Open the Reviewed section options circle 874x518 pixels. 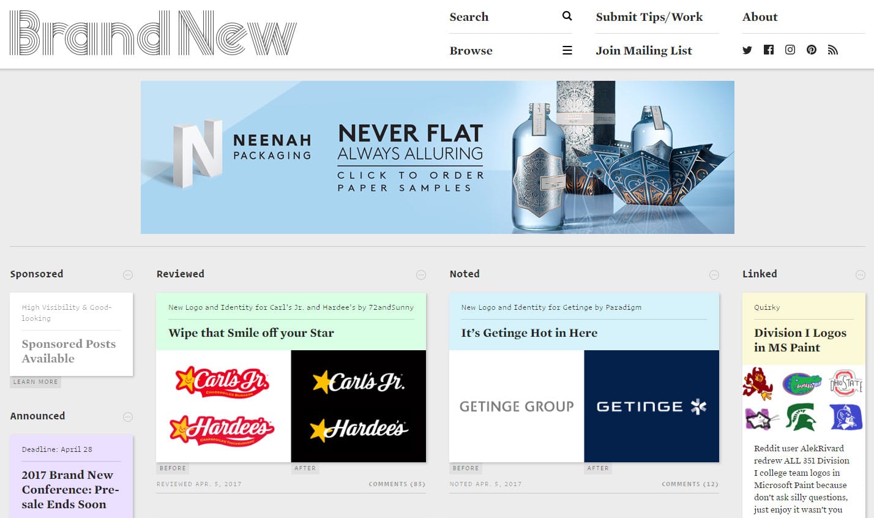pos(421,275)
